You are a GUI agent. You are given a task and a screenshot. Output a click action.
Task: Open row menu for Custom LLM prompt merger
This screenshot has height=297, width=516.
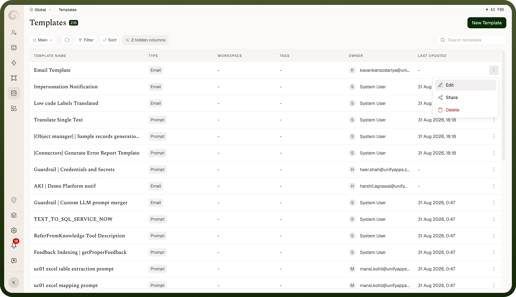(494, 203)
